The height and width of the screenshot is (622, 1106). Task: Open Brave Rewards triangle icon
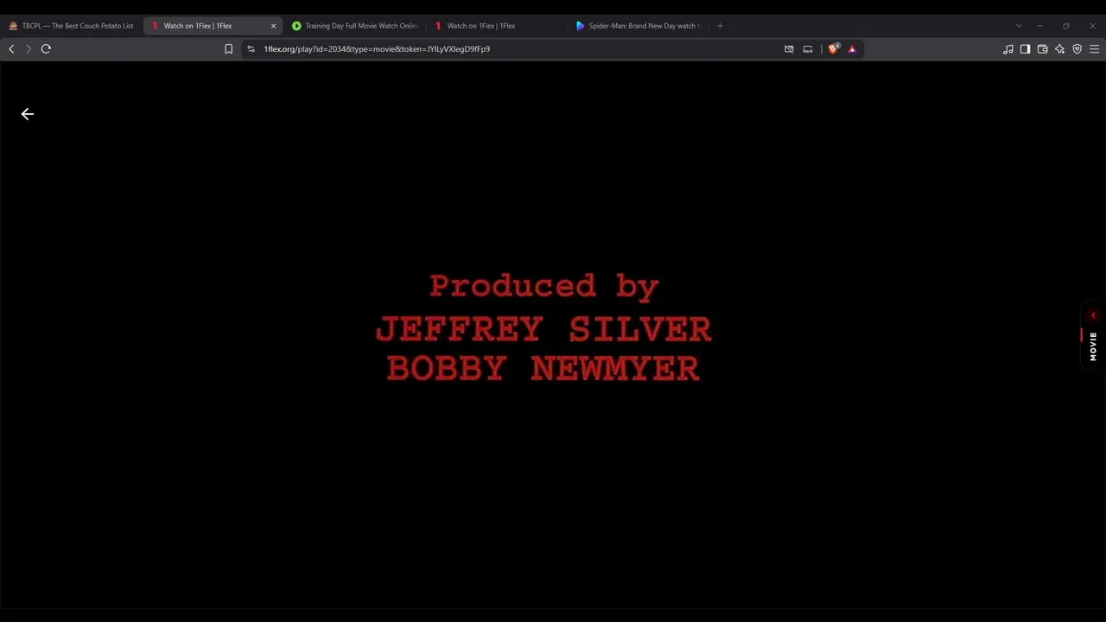point(852,49)
